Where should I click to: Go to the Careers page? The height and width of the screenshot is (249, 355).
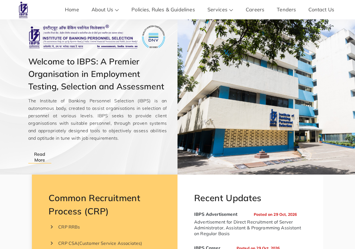255,10
